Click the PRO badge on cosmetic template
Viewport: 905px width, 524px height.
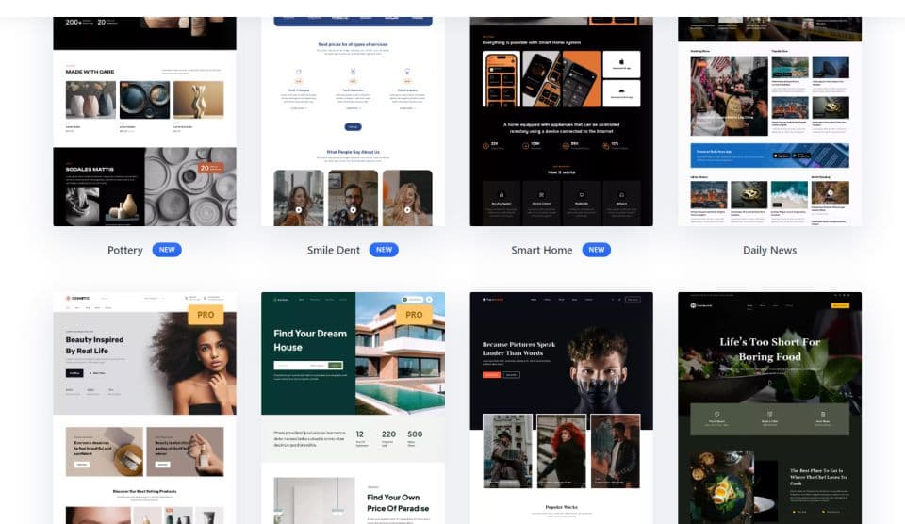point(206,315)
